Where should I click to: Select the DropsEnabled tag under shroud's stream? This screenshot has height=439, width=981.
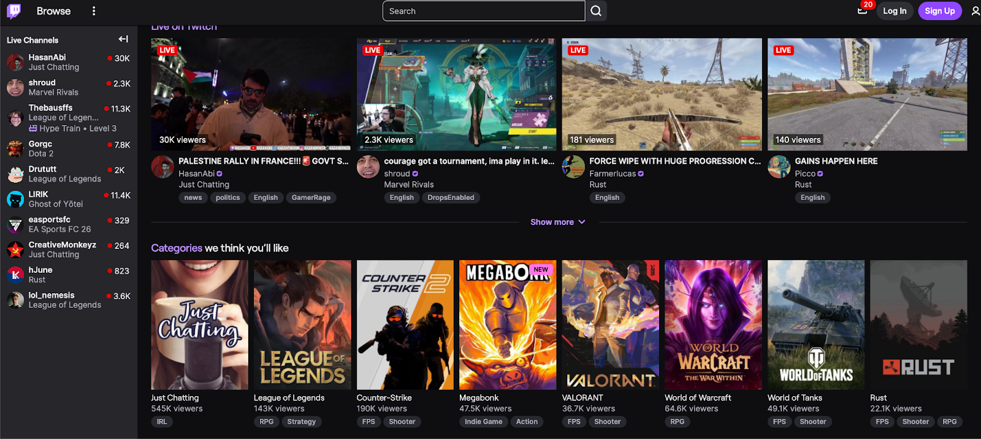point(451,197)
